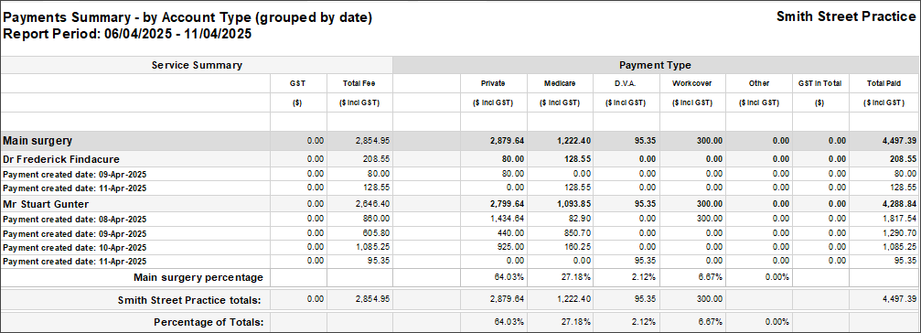Click the Report Period heading text
Screen dimensions: 921x333
(127, 35)
